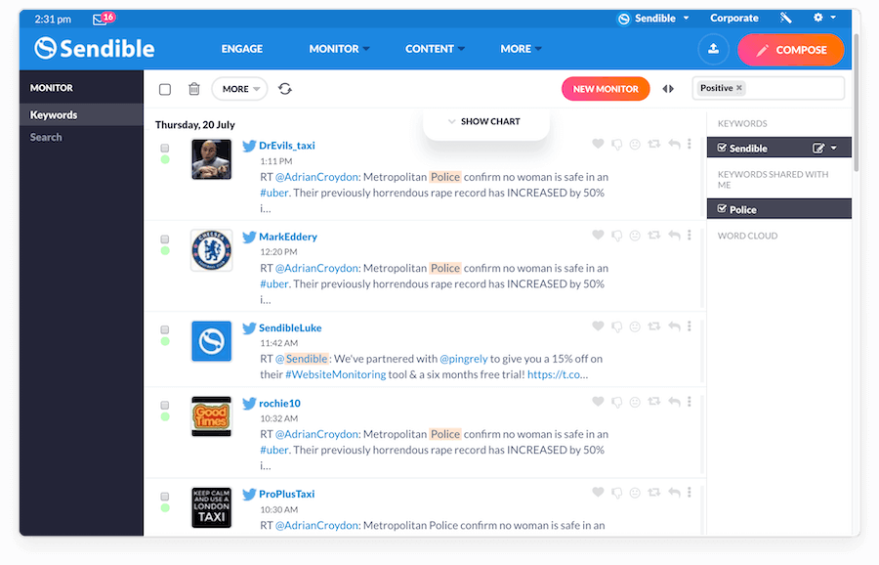Select Corporate in top bar

point(733,18)
